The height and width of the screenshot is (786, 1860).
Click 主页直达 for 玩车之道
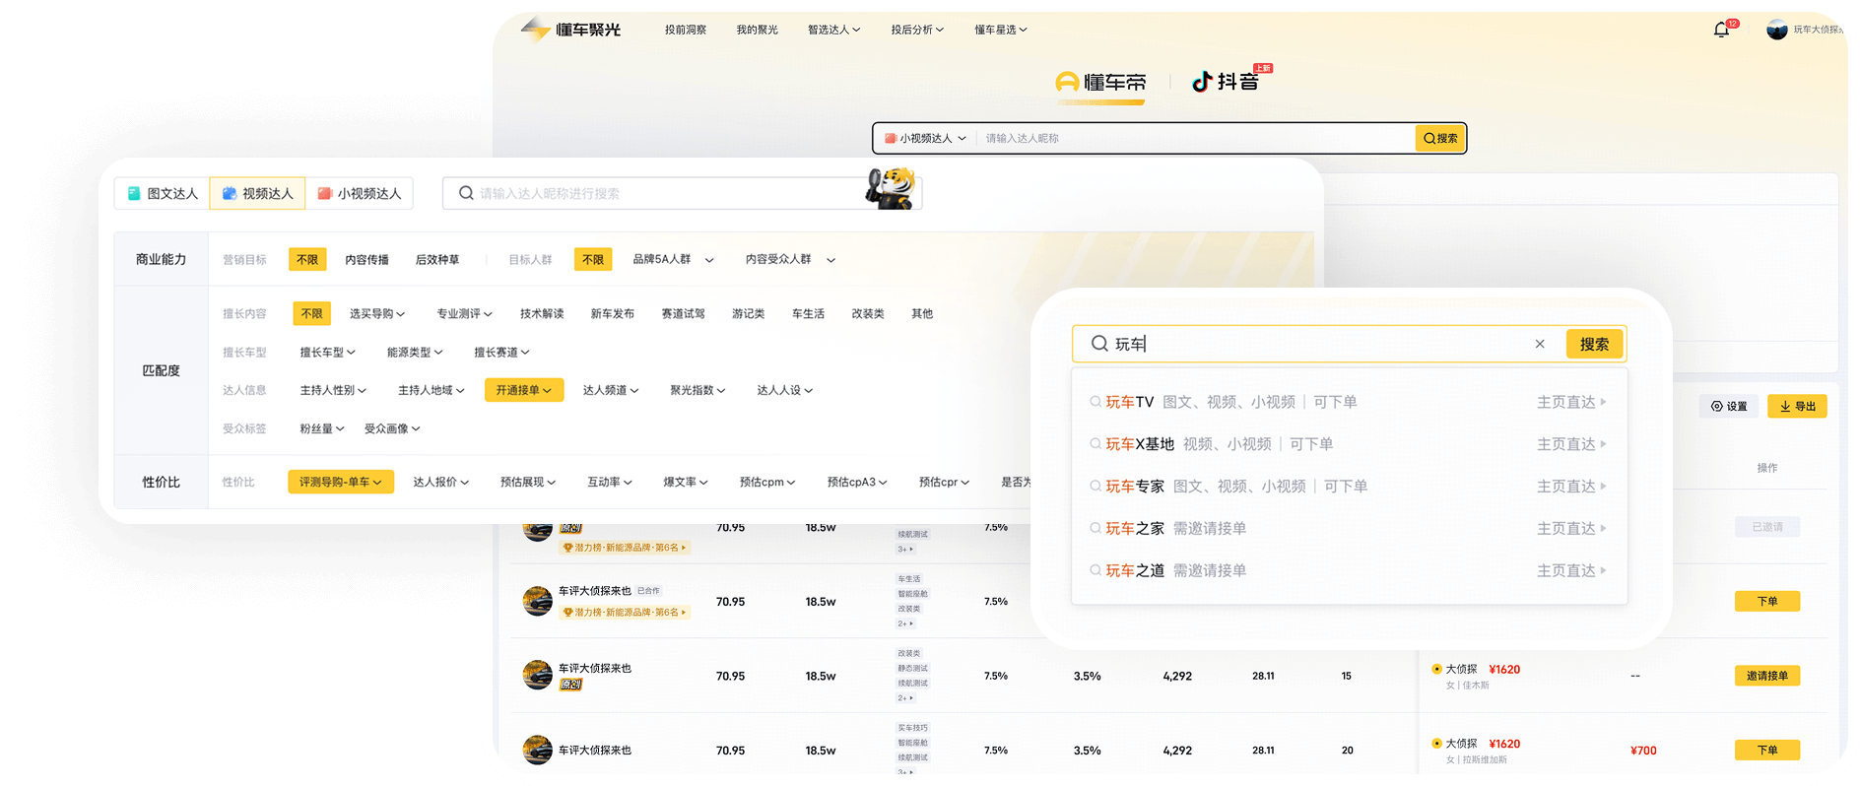click(x=1571, y=571)
